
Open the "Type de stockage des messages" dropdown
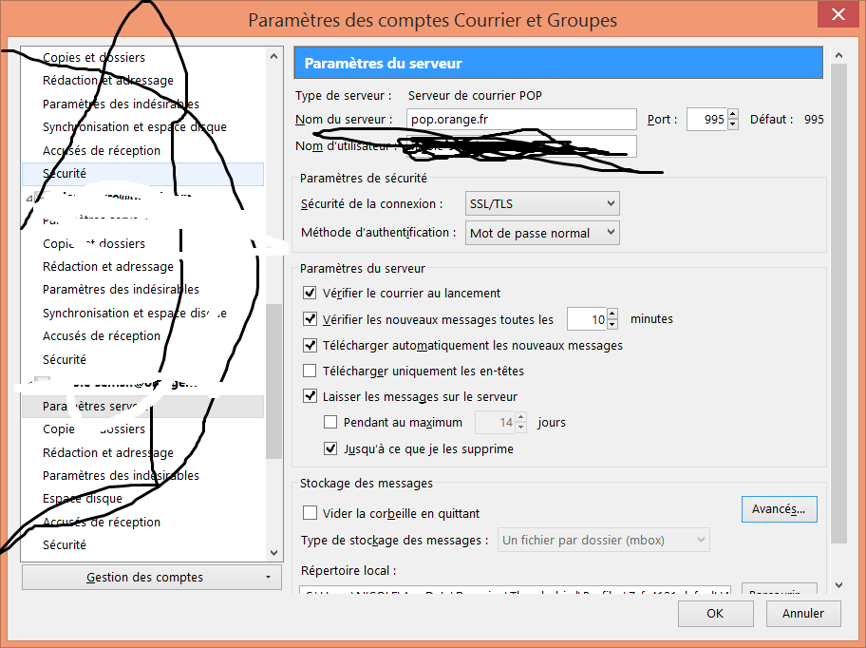603,540
